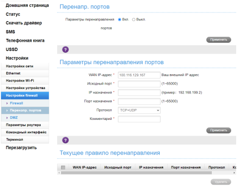248x190 pixels.
Task: Click Перезагрузить menu item
Action: (21, 148)
